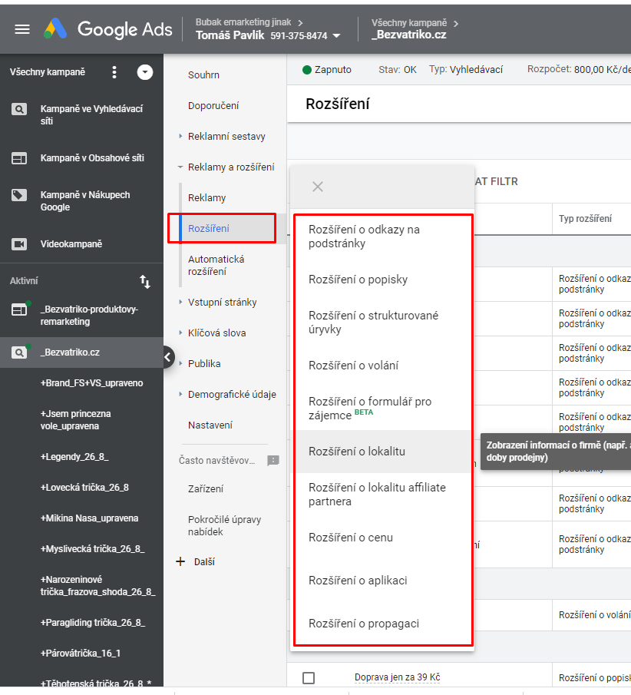The height and width of the screenshot is (695, 631).
Task: Click the Google Ads logo
Action: click(x=107, y=29)
